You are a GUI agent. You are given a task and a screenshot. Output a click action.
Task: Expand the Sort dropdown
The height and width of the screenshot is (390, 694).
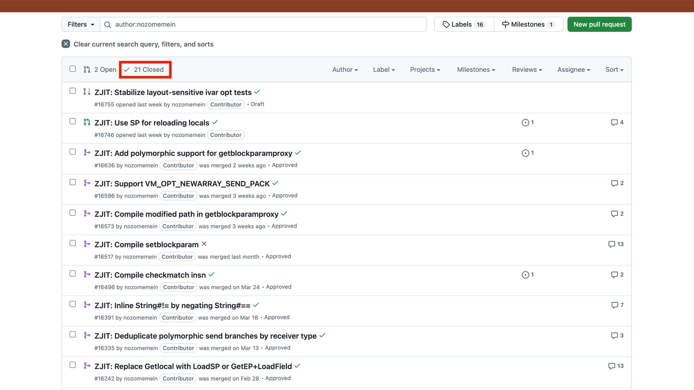614,70
